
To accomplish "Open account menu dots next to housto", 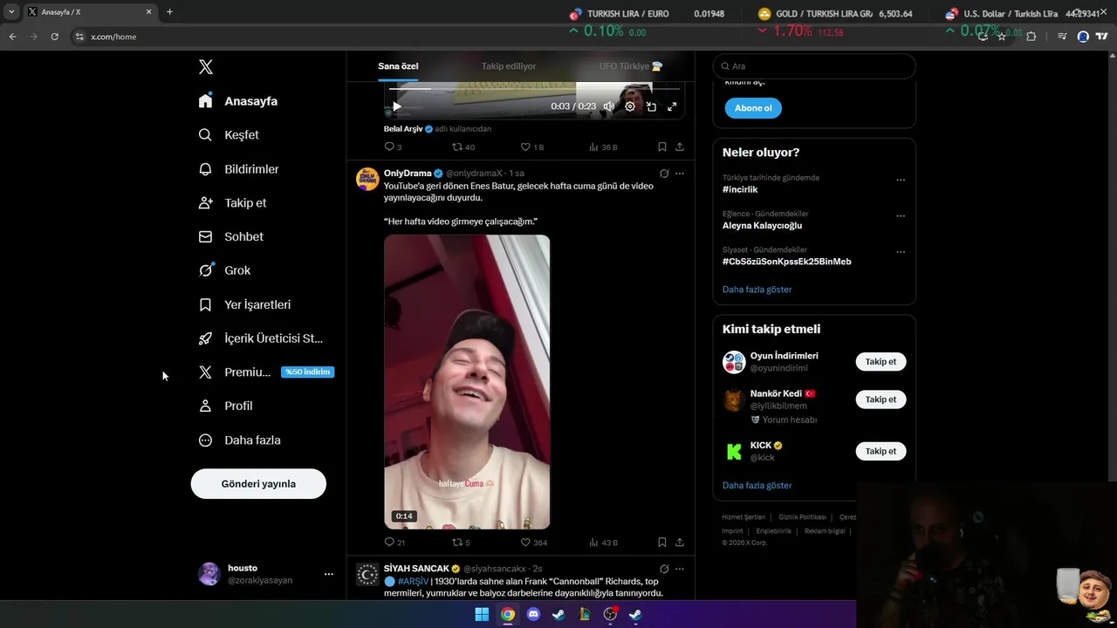I will point(329,574).
